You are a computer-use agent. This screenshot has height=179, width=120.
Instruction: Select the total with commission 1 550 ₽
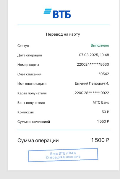103,121
